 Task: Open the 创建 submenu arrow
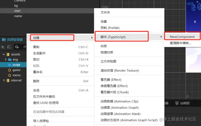point(92,38)
